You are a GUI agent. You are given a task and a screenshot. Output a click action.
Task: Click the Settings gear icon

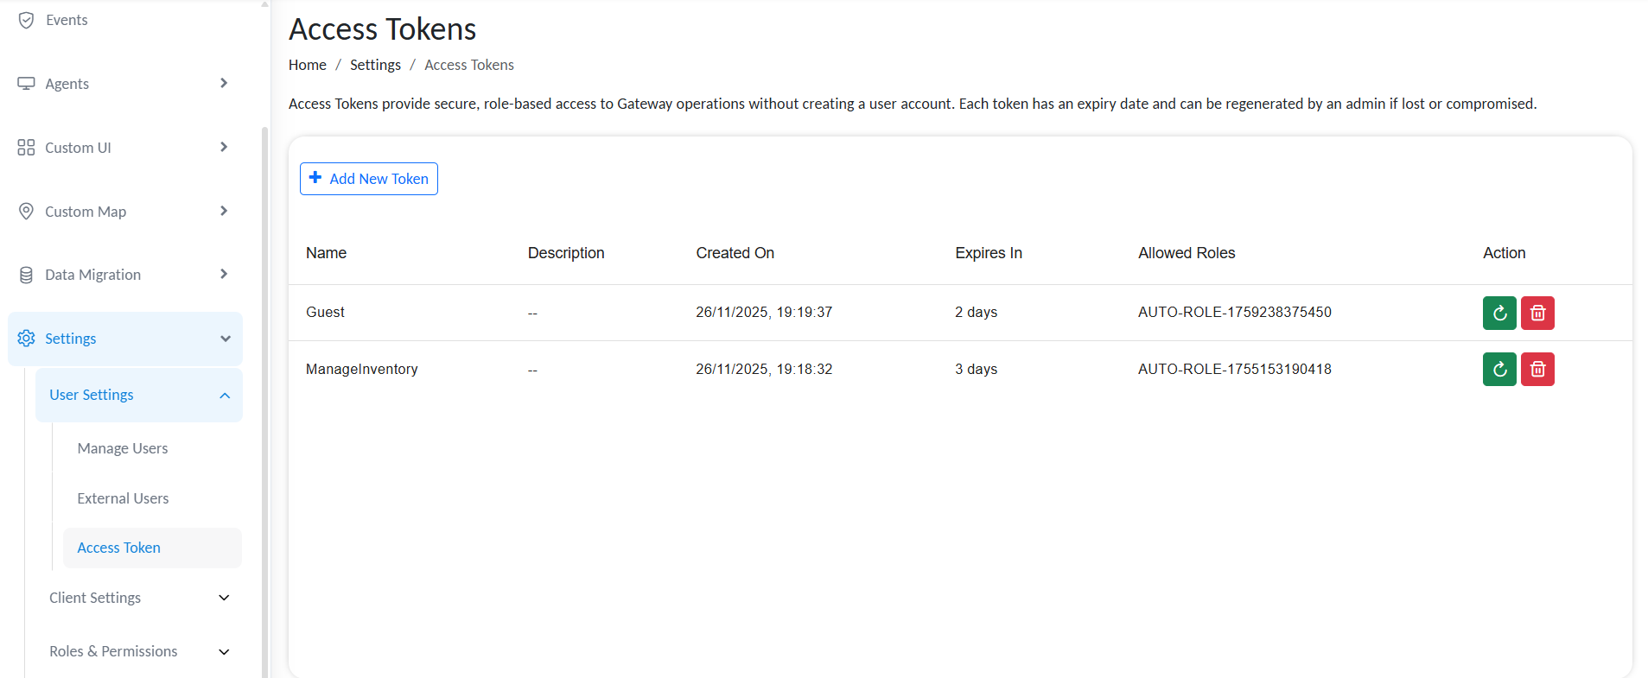pyautogui.click(x=27, y=339)
